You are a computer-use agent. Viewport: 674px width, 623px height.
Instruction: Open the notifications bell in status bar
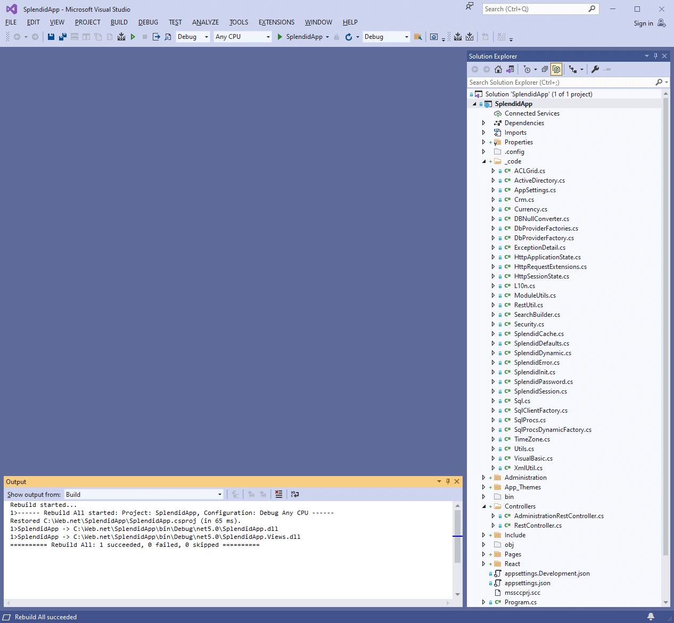tap(651, 617)
